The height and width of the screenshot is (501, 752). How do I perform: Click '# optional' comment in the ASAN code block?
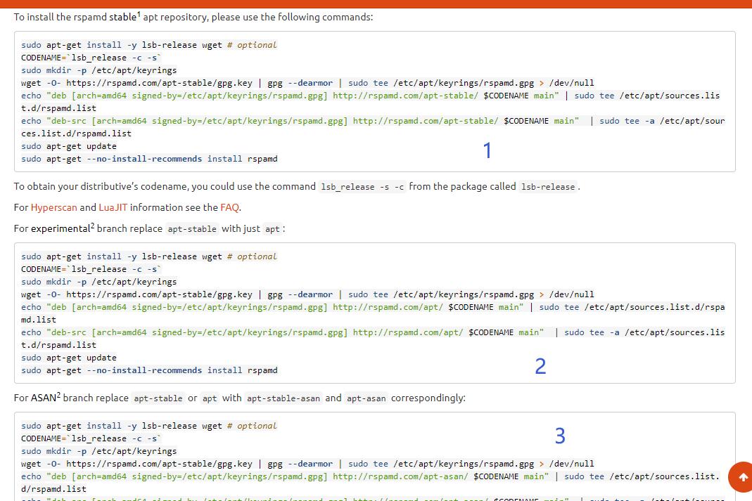click(x=252, y=426)
